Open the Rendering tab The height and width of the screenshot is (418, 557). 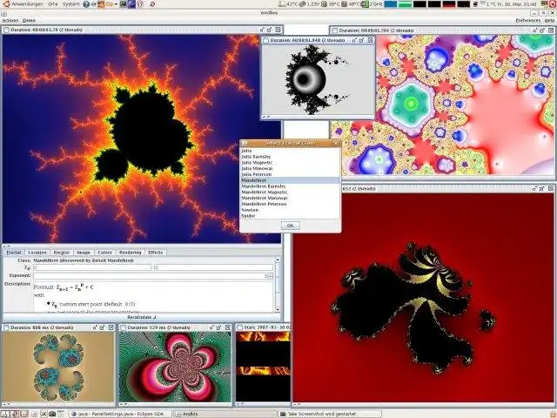pyautogui.click(x=130, y=253)
